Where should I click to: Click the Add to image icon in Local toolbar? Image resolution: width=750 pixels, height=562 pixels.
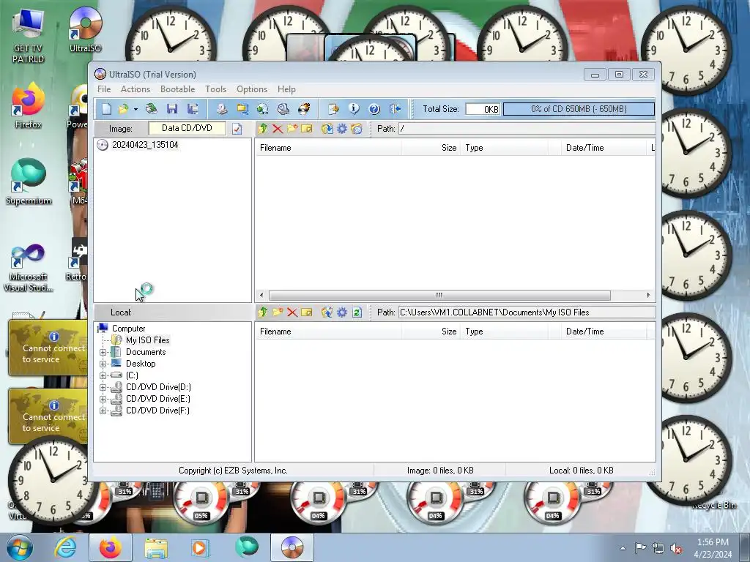click(x=327, y=312)
